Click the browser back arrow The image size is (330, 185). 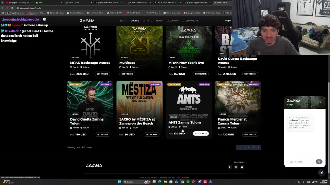tap(3, 8)
